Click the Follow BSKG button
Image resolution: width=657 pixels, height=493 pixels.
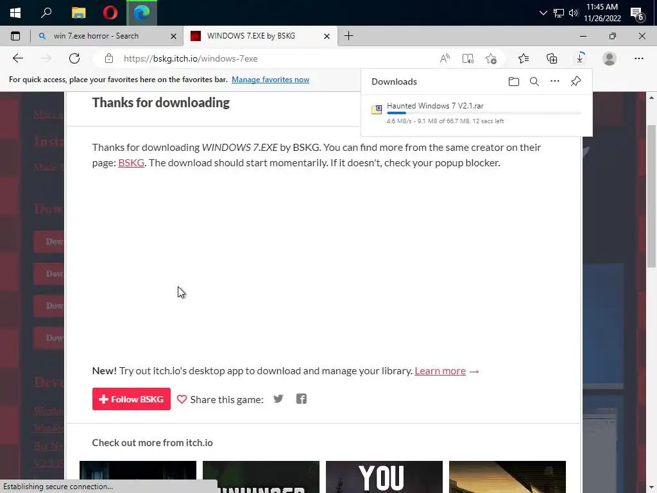131,399
